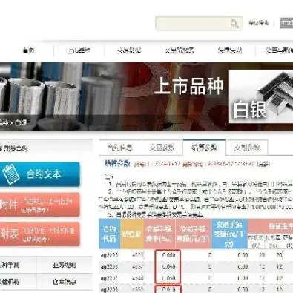Click the notepad icon on 合约文本 button
293x293 pixels.
click(10, 174)
